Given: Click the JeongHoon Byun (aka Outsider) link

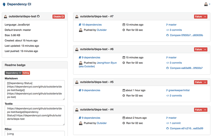Looking at the screenshot, I should [x=98, y=64].
